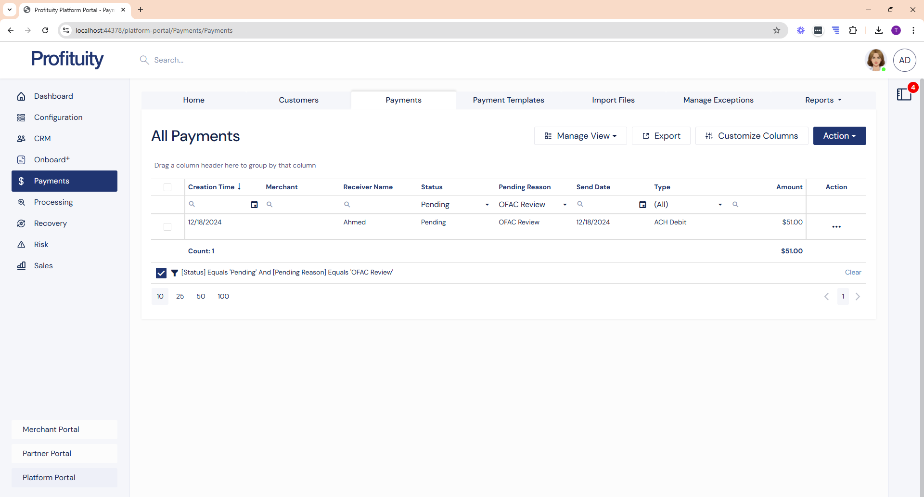
Task: Open the Creation Time calendar picker
Action: tap(254, 205)
